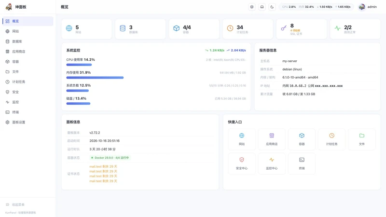Click the globe icon on the 5 网站 card
Screen dimensions: 386x217
point(69,28)
